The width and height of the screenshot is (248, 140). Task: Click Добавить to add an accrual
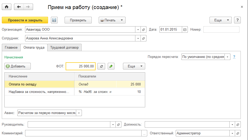[18, 66]
